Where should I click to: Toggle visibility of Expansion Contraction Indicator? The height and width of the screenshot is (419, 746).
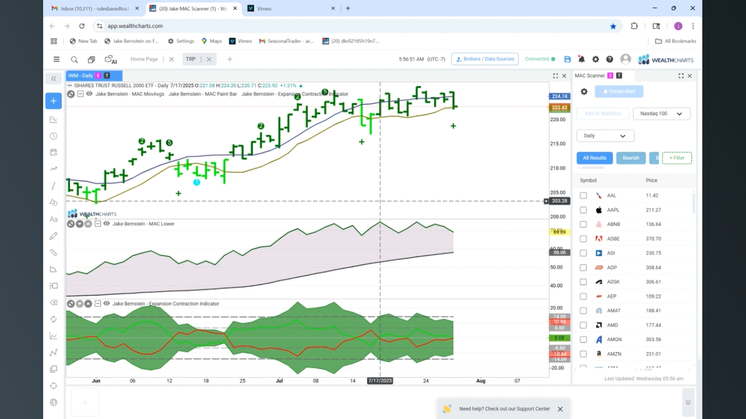[x=106, y=303]
